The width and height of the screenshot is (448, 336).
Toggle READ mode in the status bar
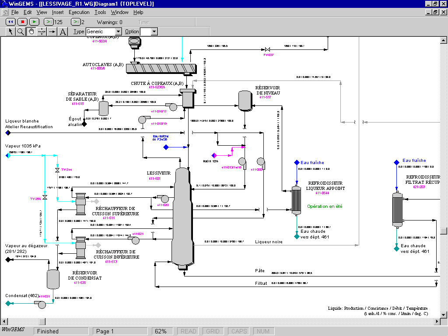(187, 331)
